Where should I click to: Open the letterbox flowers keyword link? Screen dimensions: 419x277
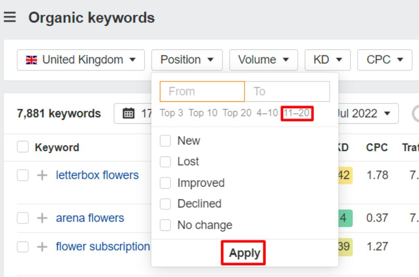tap(97, 175)
